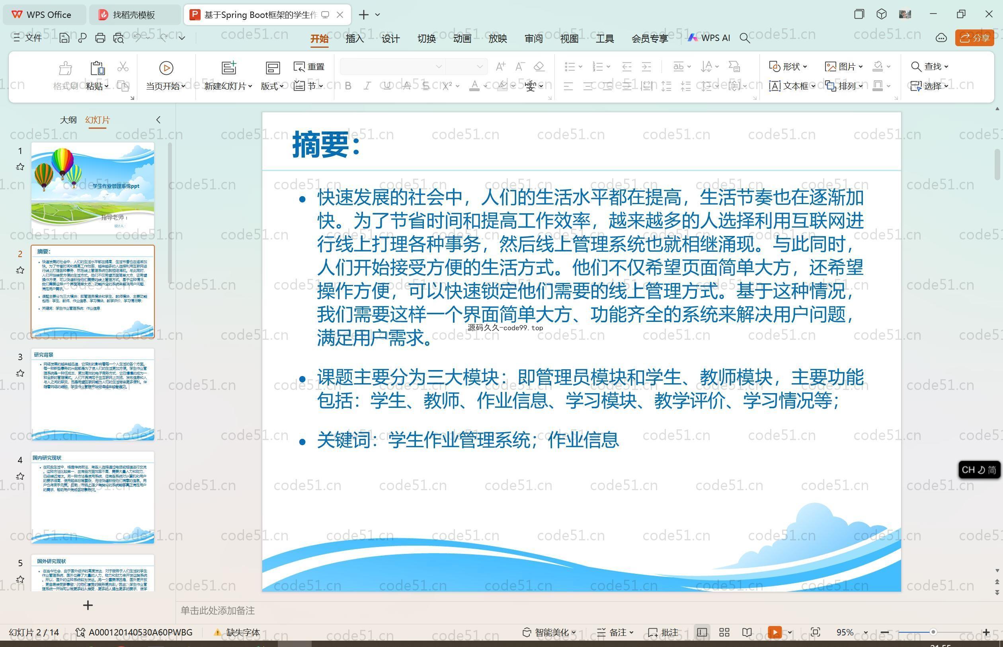1003x647 pixels.
Task: Click the Cut scissors icon
Action: coord(123,67)
